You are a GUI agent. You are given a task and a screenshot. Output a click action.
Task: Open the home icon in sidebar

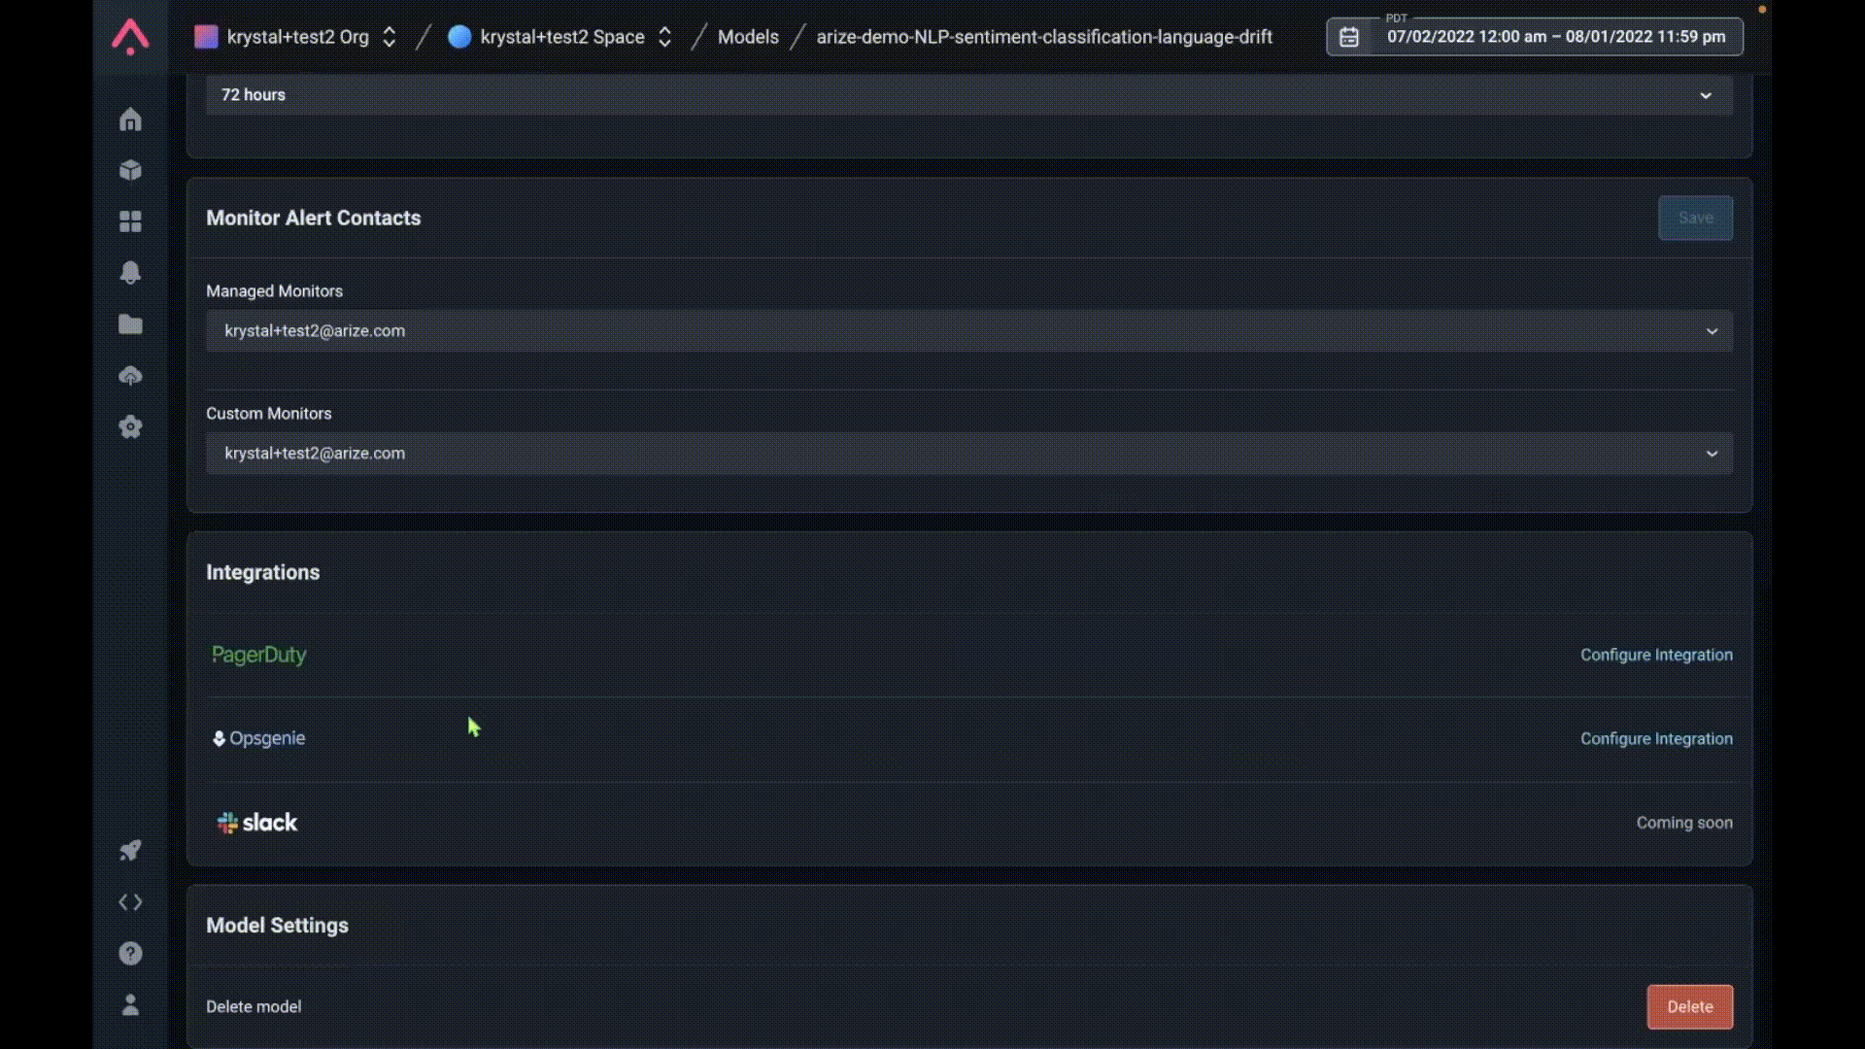(130, 119)
